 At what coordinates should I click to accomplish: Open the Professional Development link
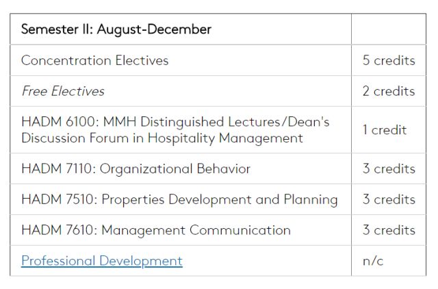point(102,261)
